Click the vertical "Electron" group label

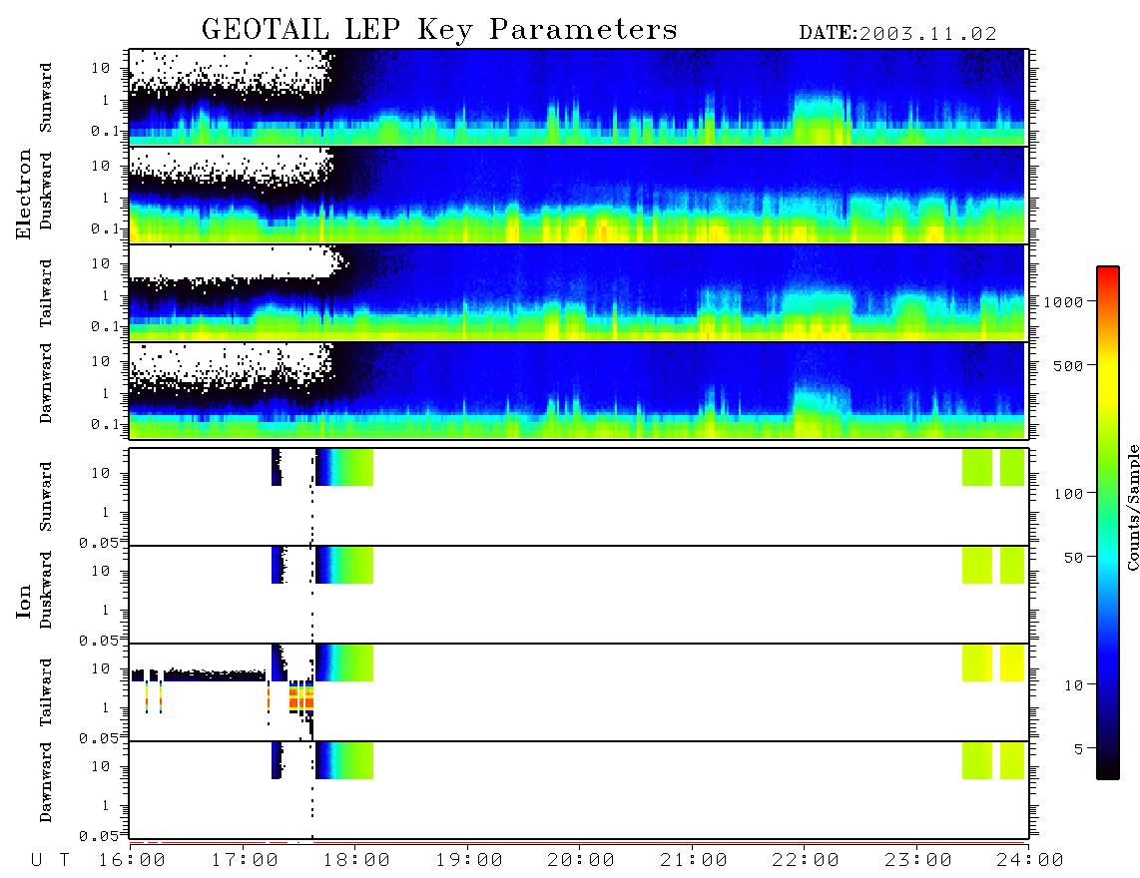coord(24,194)
